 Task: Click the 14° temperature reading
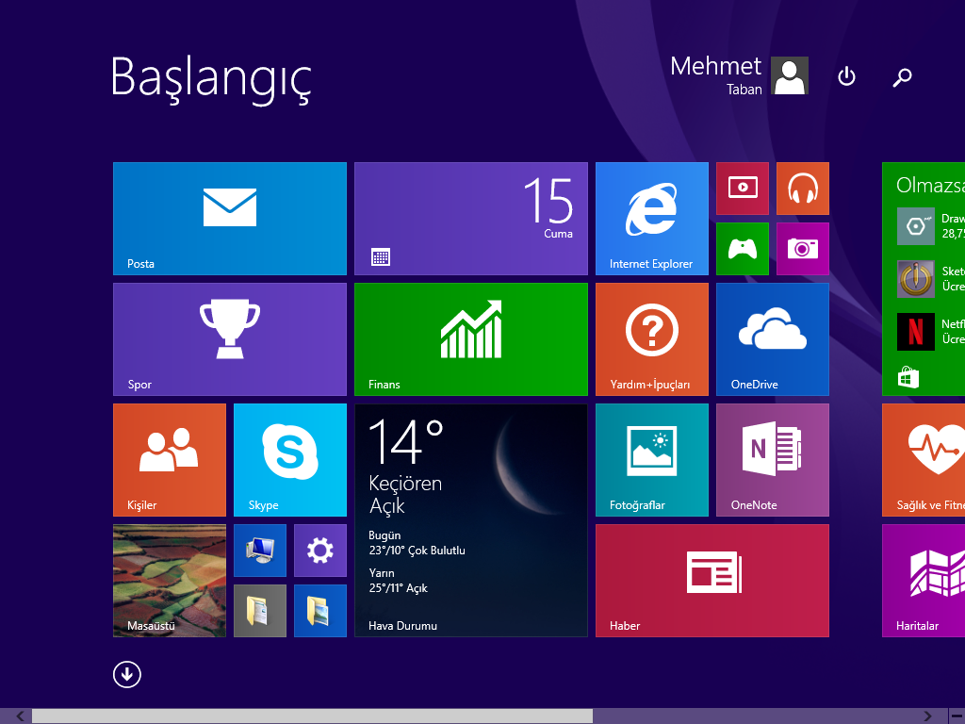point(406,441)
